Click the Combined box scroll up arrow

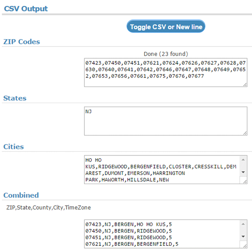point(243,224)
